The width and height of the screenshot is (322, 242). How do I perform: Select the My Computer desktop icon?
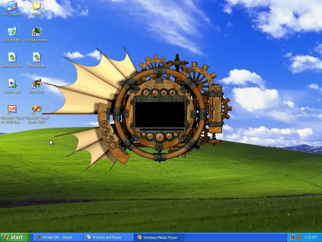coord(12,9)
